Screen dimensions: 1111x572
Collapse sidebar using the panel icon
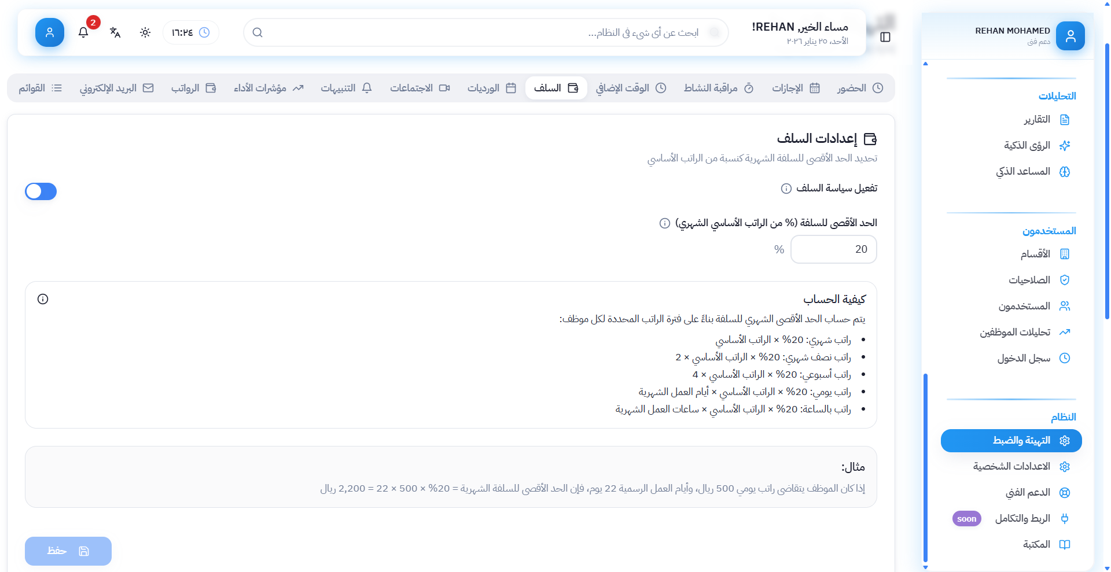(x=885, y=37)
